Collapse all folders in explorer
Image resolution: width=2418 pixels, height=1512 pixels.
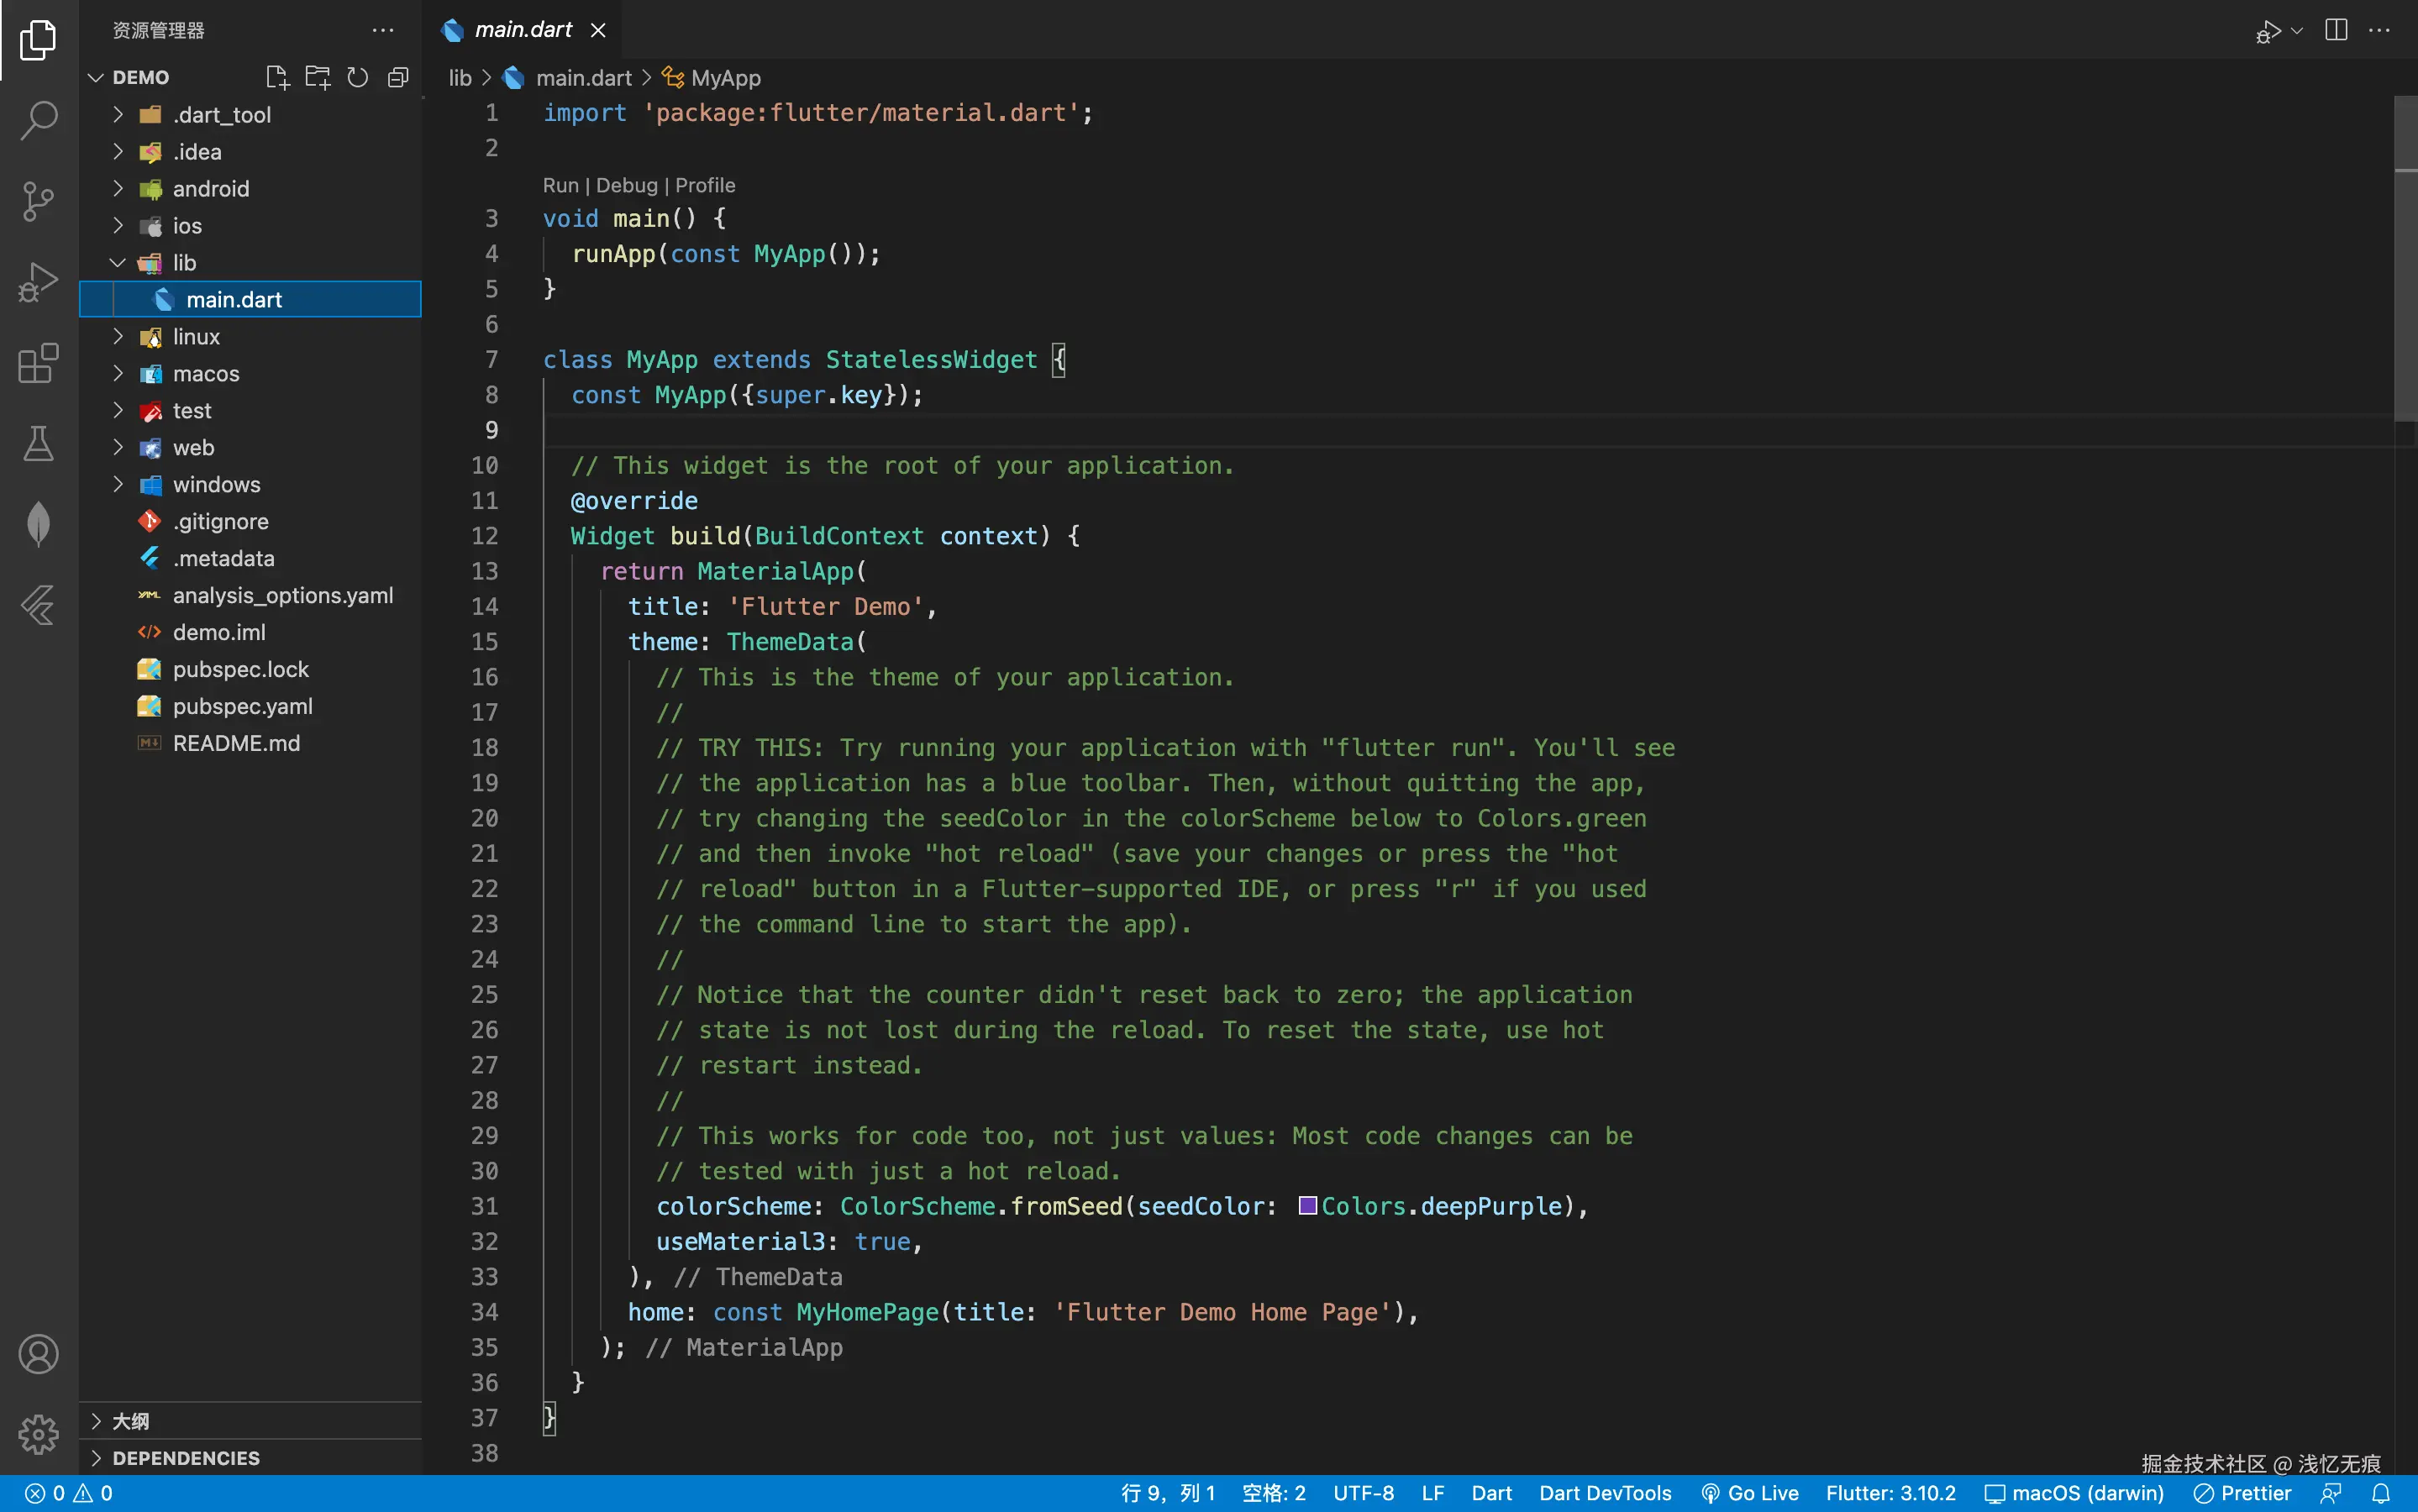pos(398,77)
